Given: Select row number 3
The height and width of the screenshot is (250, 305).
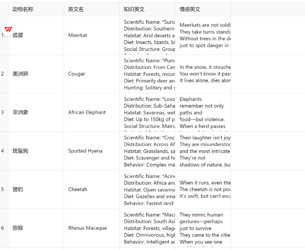Looking at the screenshot, I should [3, 112].
